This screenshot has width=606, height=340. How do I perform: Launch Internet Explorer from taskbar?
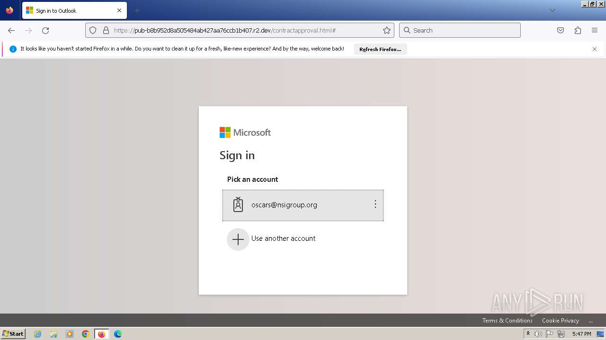pos(37,334)
